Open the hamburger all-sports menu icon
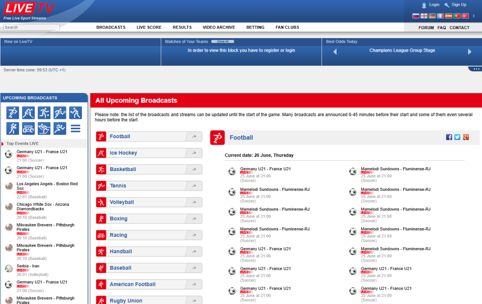Screen dimensions: 482x304 point(75,129)
